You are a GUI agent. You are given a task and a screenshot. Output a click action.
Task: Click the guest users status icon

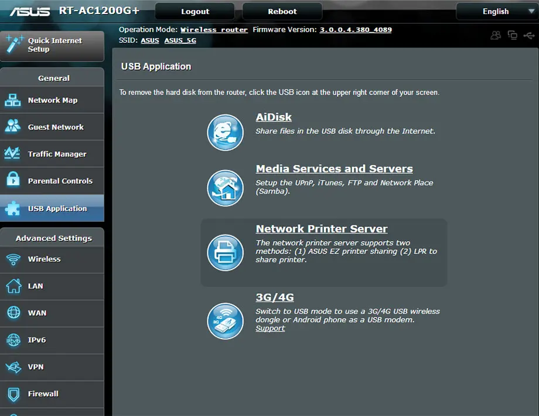[496, 35]
